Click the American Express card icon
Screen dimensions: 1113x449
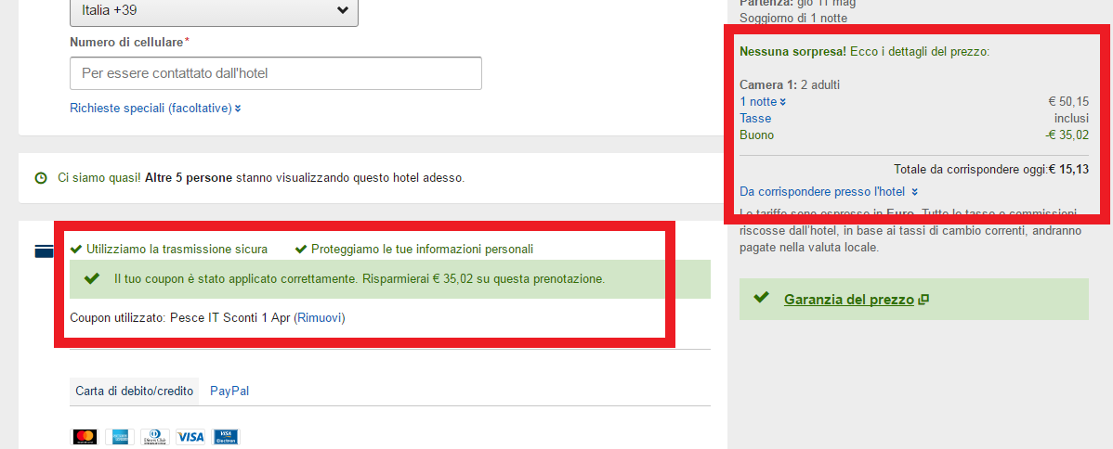click(119, 436)
